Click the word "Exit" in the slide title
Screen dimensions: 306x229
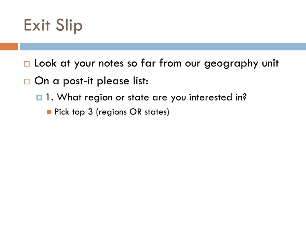pyautogui.click(x=36, y=25)
